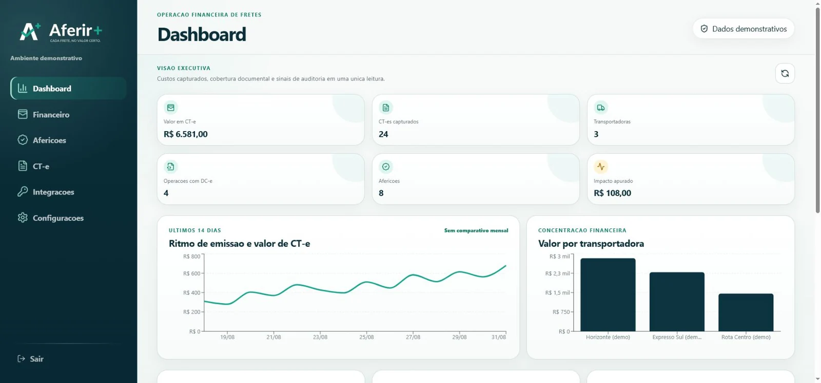821x383 pixels.
Task: Click the page vertical scrollbar thumb
Action: coord(817,110)
